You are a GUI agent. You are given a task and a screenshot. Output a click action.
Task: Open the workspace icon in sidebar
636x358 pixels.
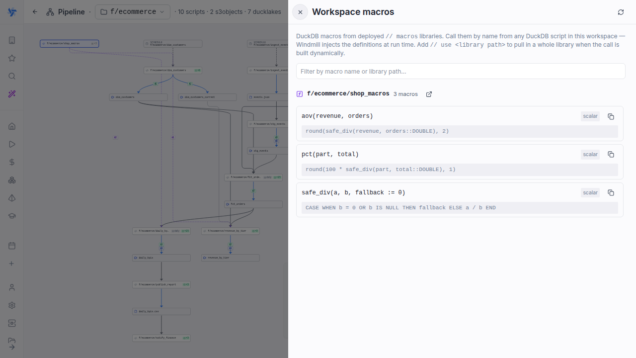12,40
